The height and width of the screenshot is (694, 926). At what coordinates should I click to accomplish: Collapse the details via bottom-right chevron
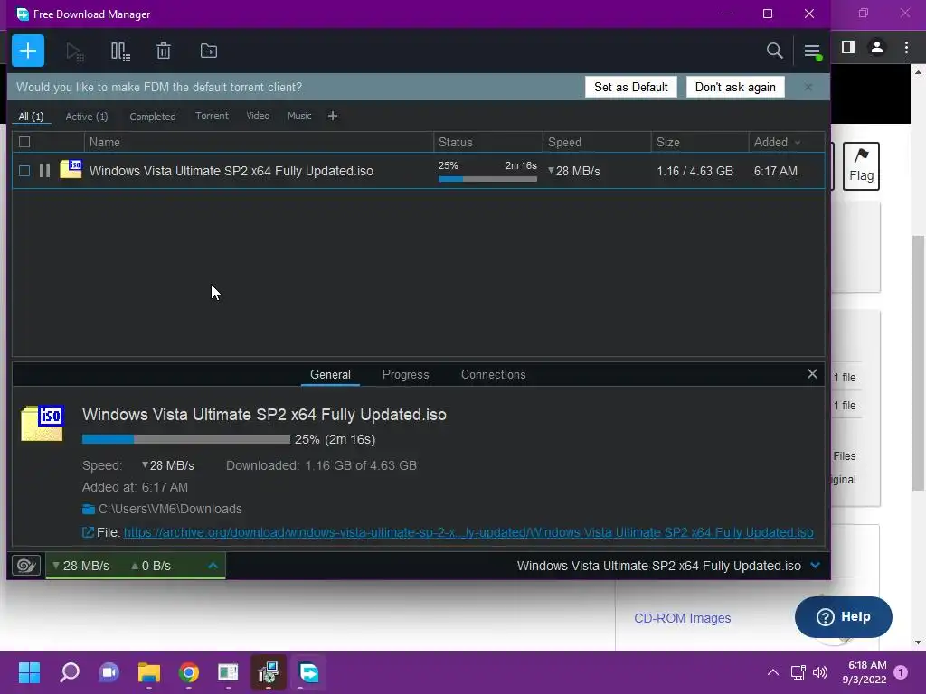click(816, 565)
